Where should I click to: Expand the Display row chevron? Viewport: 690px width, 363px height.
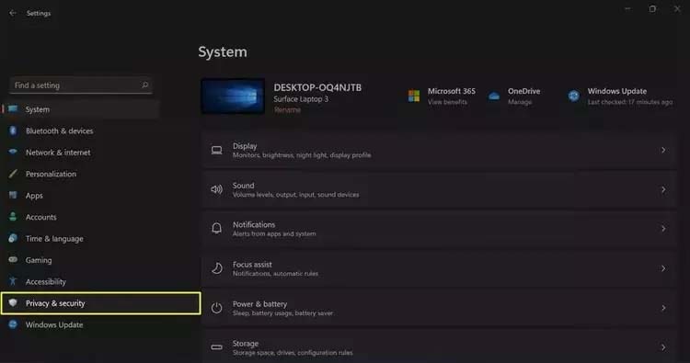(x=663, y=151)
